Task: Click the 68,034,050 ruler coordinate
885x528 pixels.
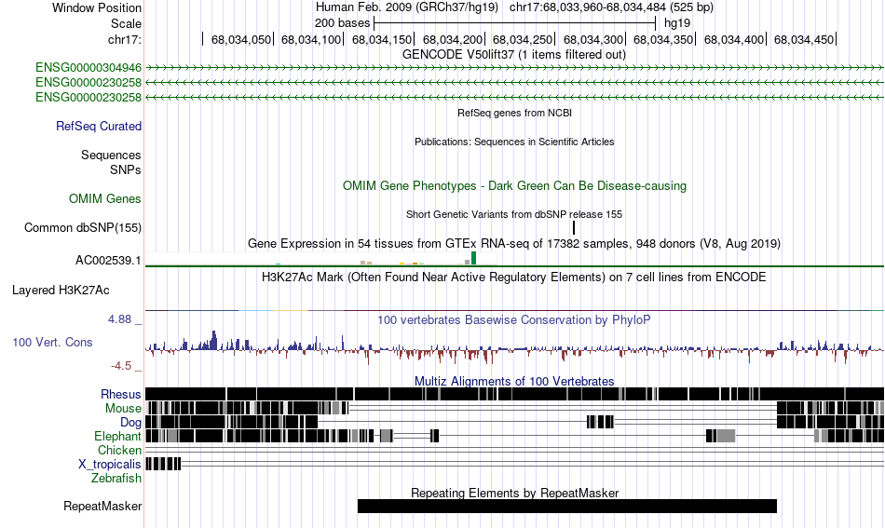Action: 241,39
